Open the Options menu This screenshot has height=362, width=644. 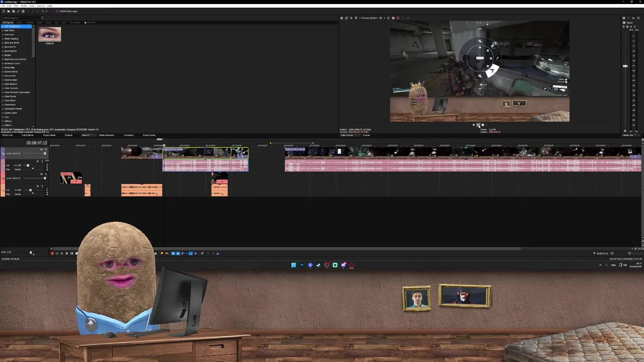(41, 6)
